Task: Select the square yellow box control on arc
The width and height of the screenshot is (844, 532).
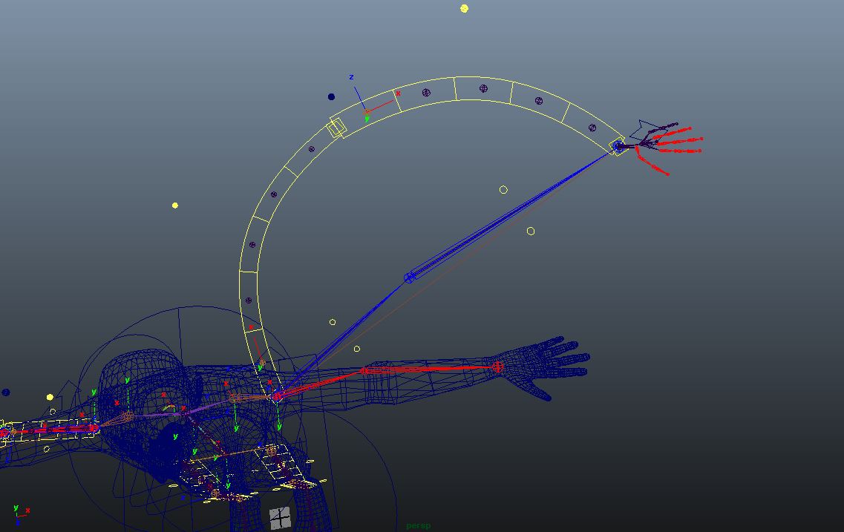Action: click(336, 128)
